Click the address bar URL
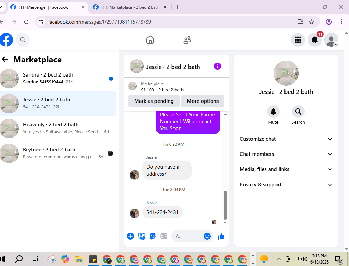349x266 pixels. point(100,22)
